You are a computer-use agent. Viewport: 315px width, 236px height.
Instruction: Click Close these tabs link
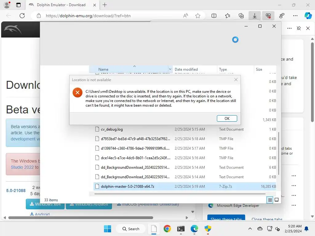(x=267, y=219)
